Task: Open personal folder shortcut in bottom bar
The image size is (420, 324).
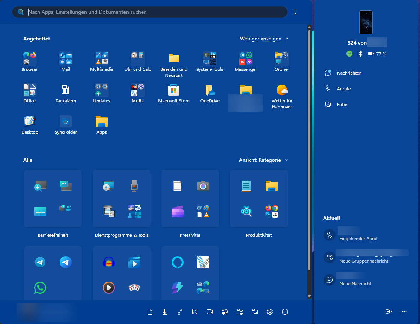Action: [240, 312]
